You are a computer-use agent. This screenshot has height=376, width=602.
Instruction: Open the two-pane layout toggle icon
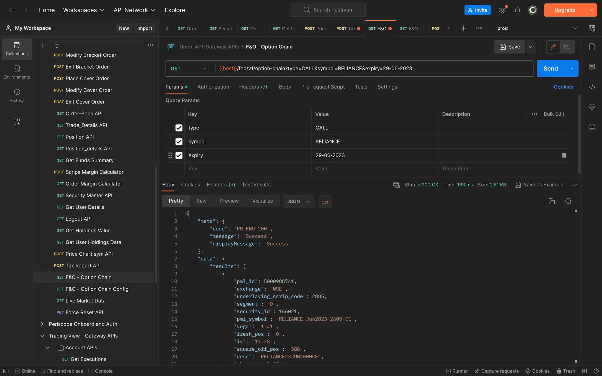[x=584, y=371]
